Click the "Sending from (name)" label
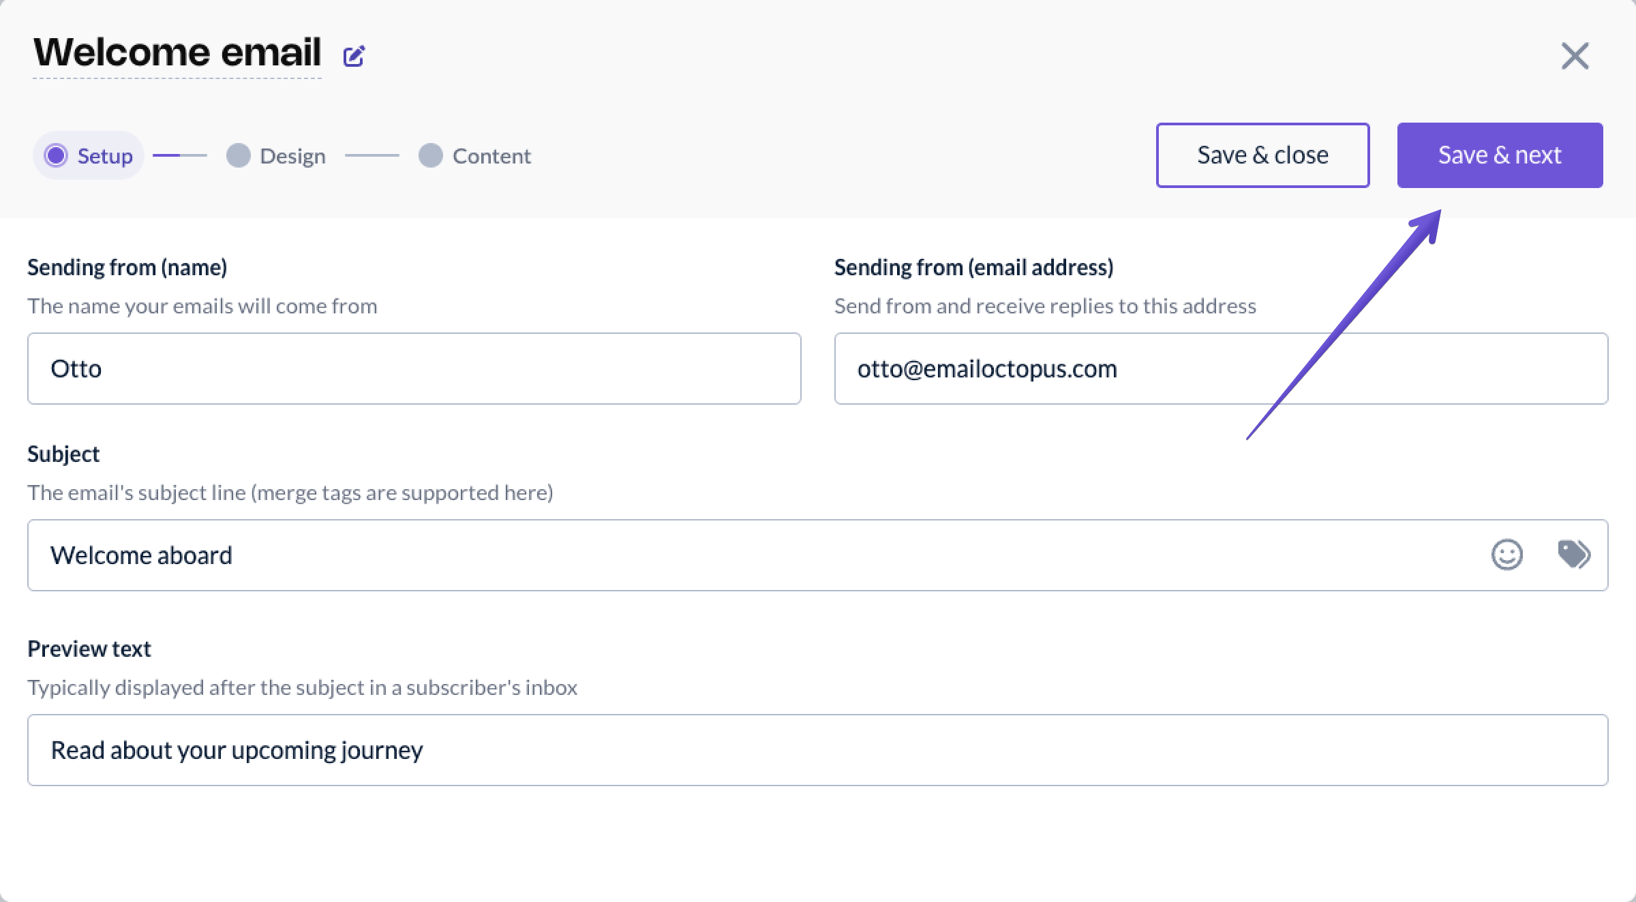 (x=127, y=267)
